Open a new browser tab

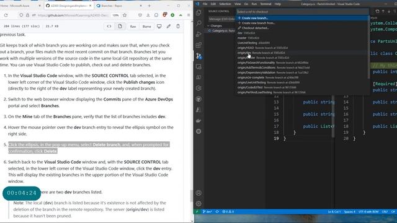click(149, 6)
